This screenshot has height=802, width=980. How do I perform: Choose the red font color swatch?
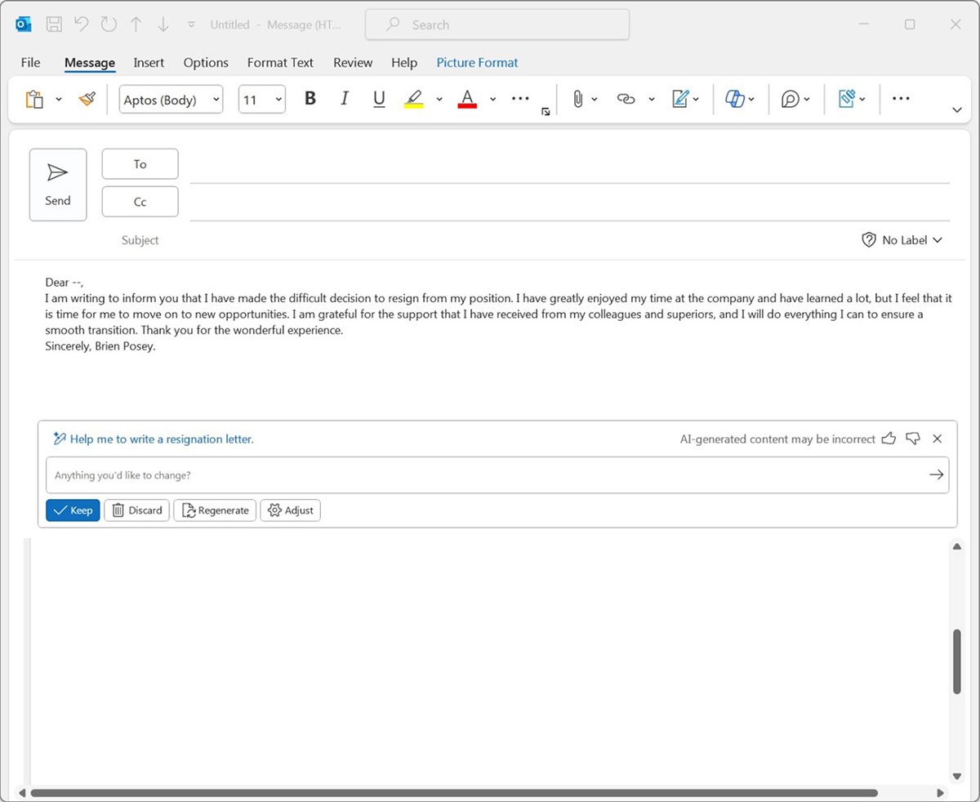[x=466, y=100]
